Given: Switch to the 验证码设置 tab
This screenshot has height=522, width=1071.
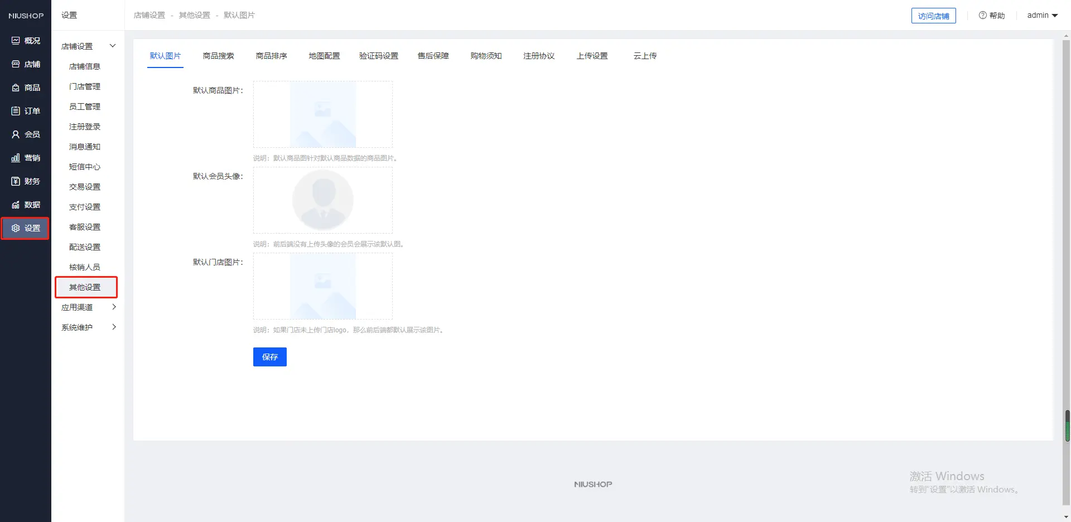Looking at the screenshot, I should [x=378, y=56].
